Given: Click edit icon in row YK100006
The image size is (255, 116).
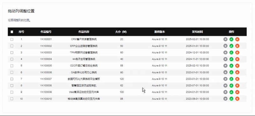Looking at the screenshot, I should tap(231, 72).
